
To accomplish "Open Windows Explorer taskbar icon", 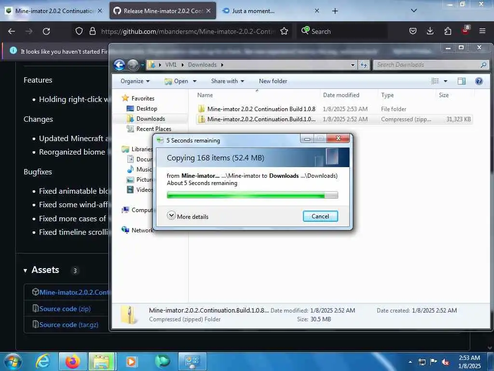I will tap(101, 362).
